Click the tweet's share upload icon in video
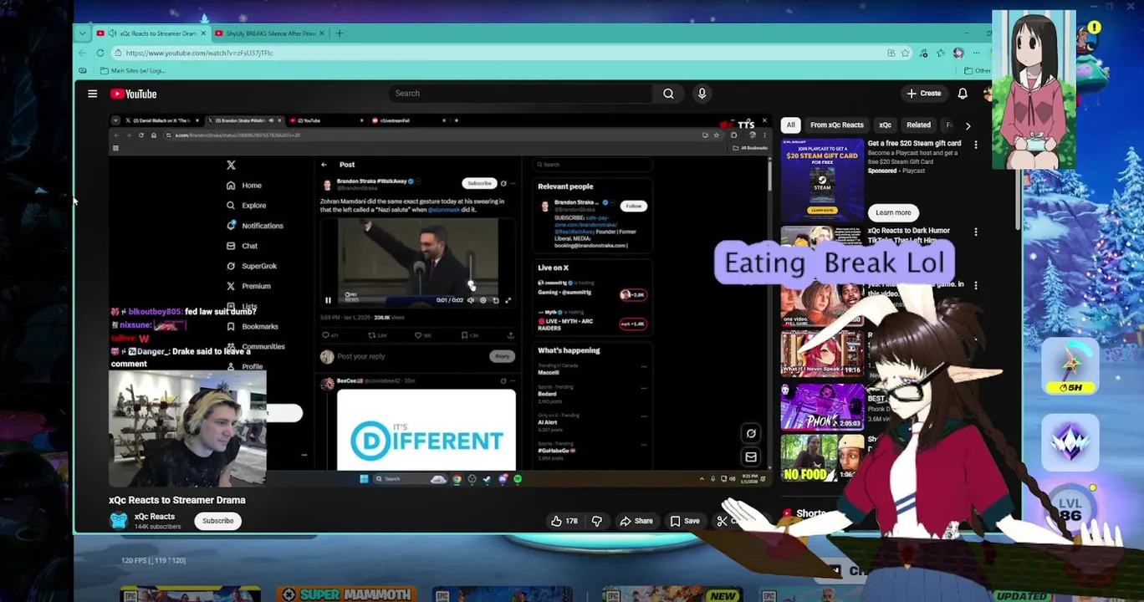 (510, 335)
